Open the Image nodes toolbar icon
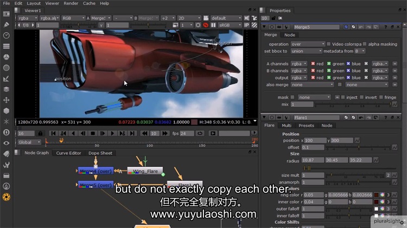 point(6,14)
